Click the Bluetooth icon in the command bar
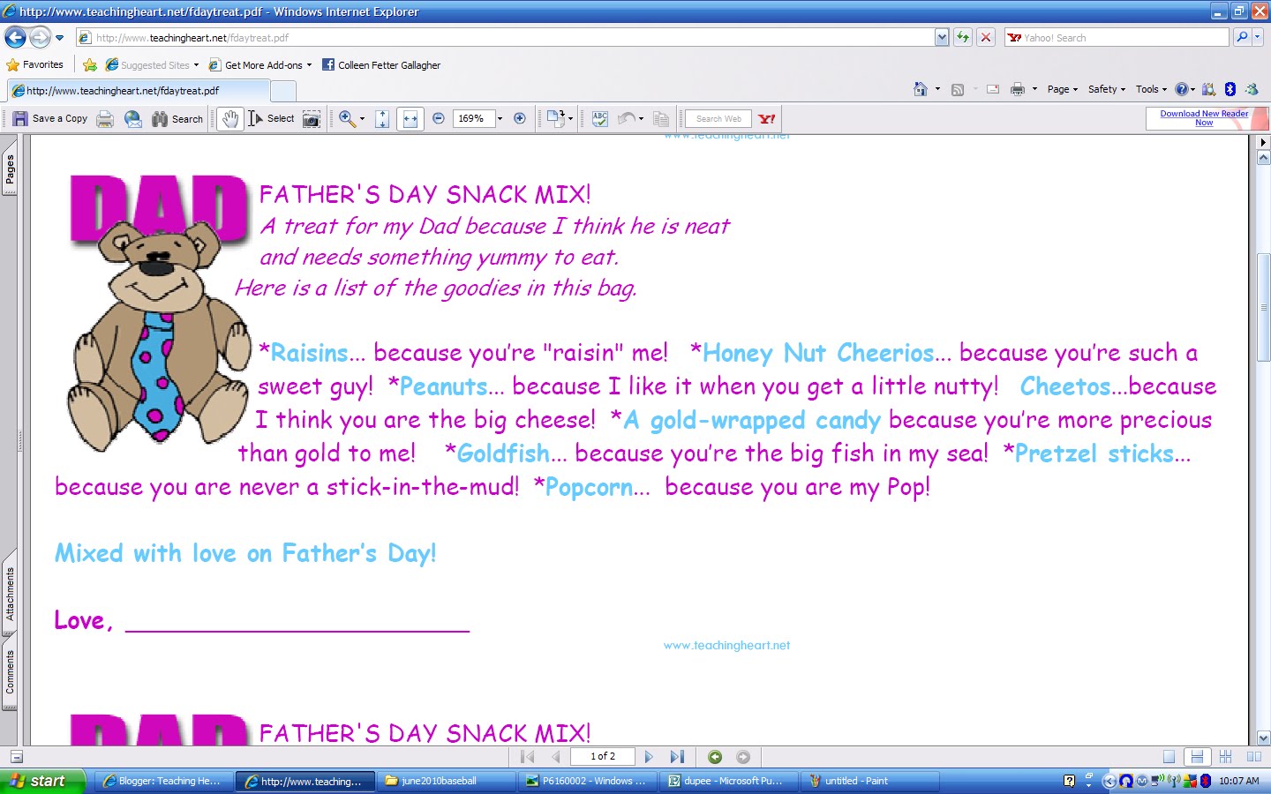 1230,89
